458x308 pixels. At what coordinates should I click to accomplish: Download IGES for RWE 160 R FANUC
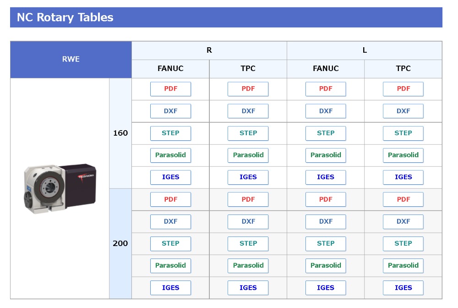(x=170, y=177)
